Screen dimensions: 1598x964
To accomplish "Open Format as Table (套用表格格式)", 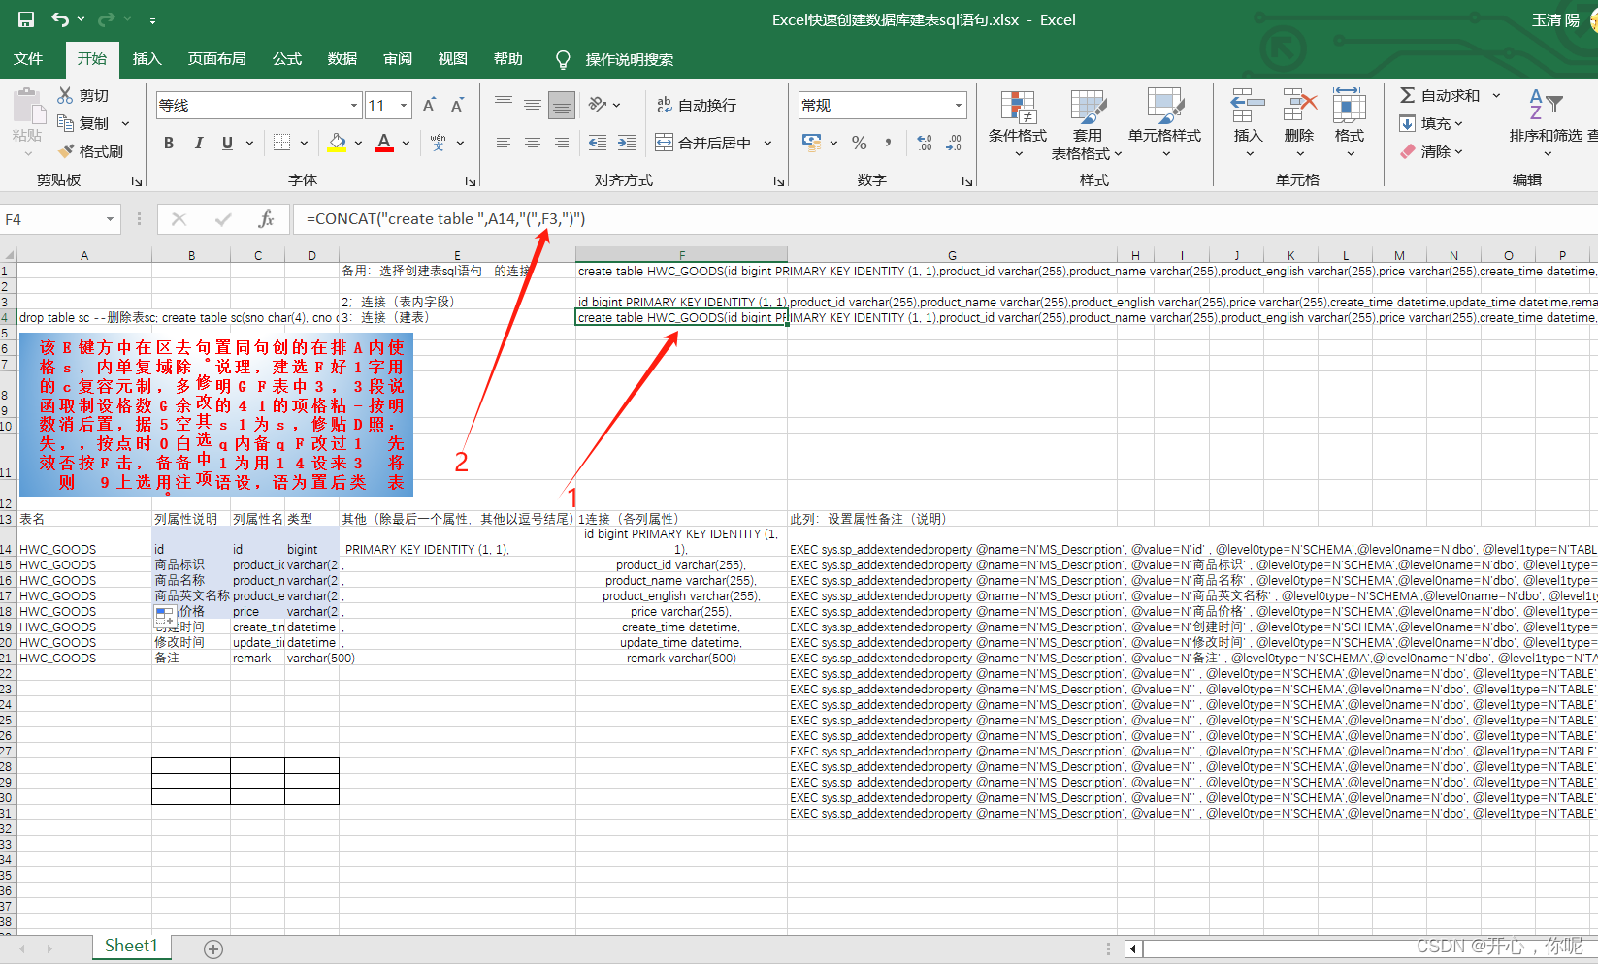I will [1087, 123].
